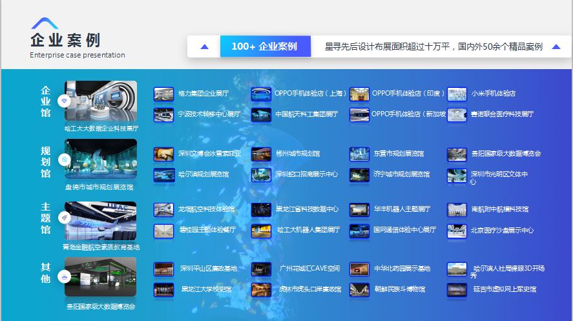This screenshot has height=321, width=573.
Task: Click the 朝鲜民族斗博物馆 thumbnail icon
Action: [359, 290]
